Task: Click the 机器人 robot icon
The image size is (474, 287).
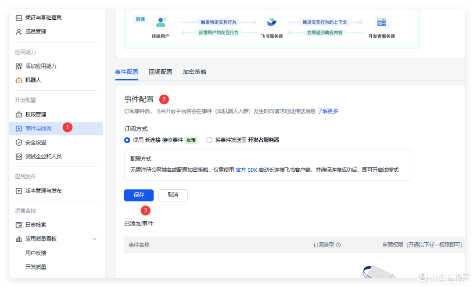Action: click(19, 80)
